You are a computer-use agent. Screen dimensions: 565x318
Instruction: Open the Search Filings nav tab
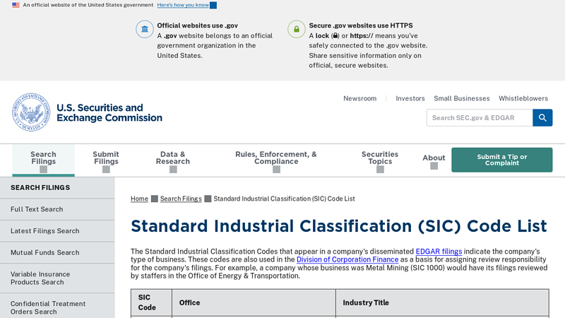(43, 160)
